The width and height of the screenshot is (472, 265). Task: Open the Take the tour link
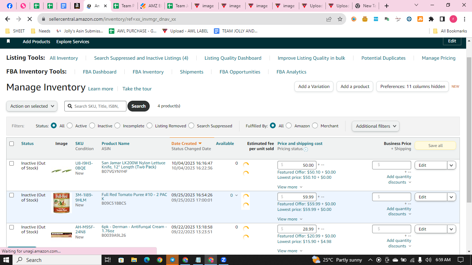137,89
